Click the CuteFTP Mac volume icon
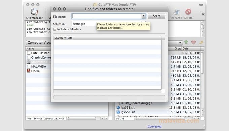This screenshot has height=131, width=229. click(x=29, y=53)
